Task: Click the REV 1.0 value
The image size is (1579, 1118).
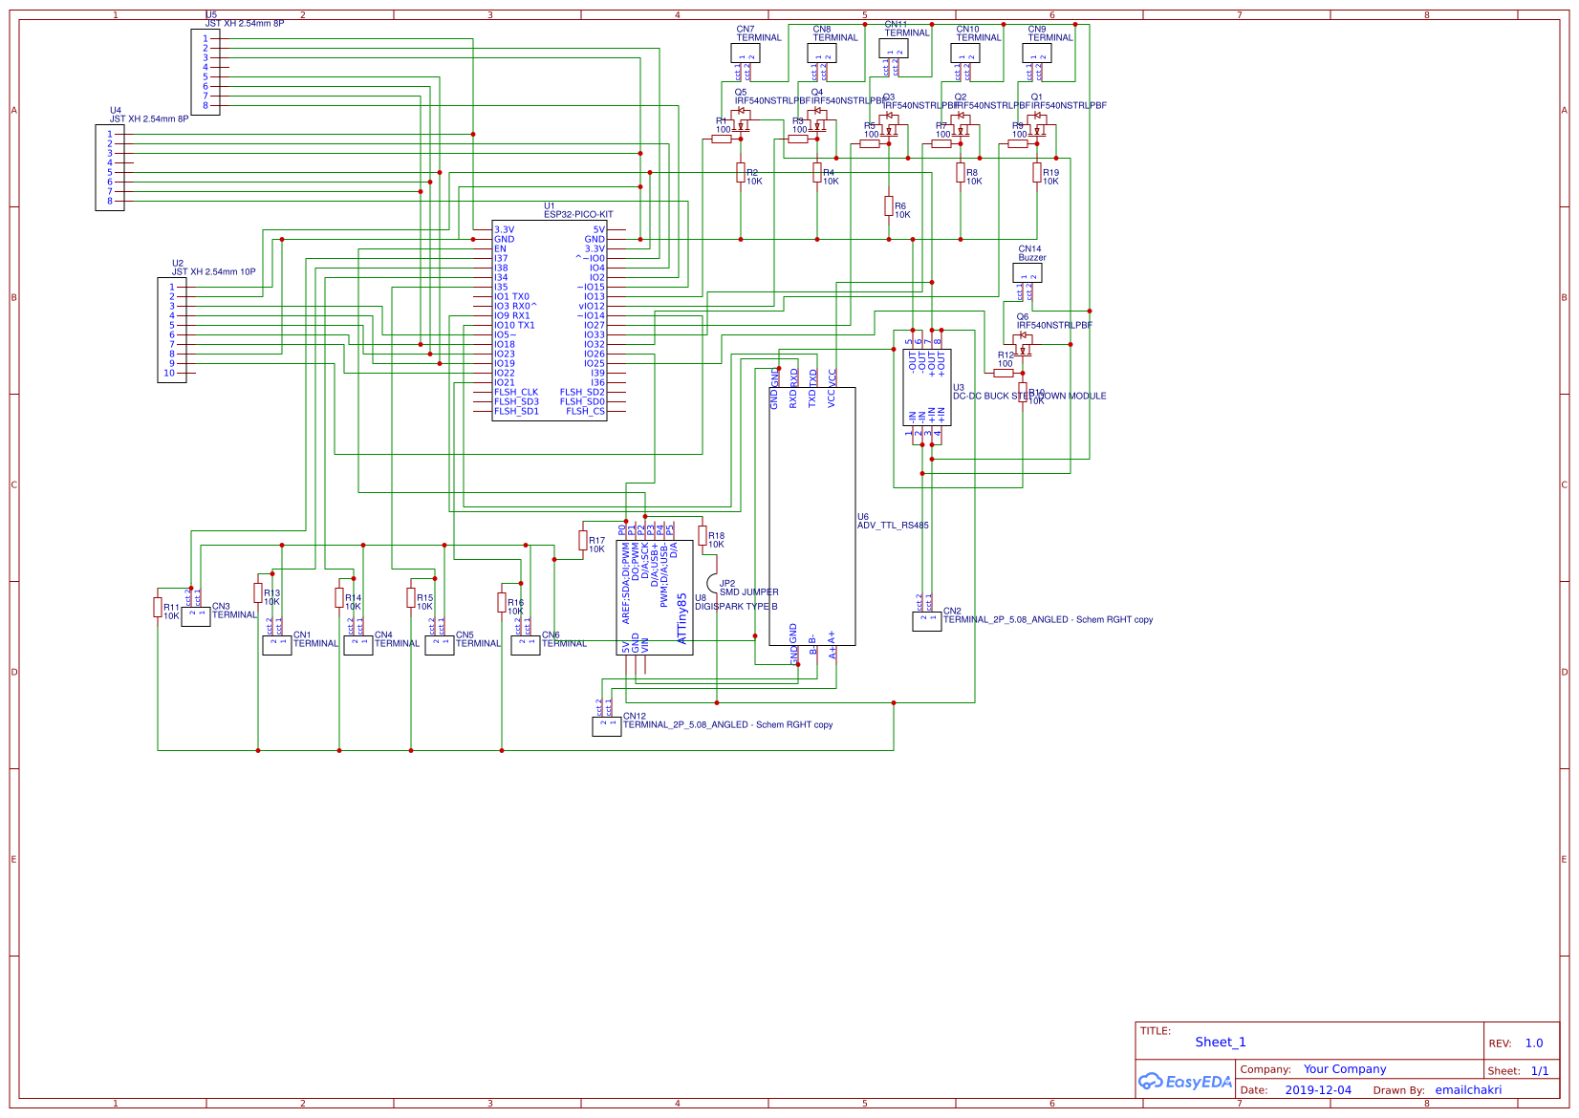Action: (x=1534, y=1043)
